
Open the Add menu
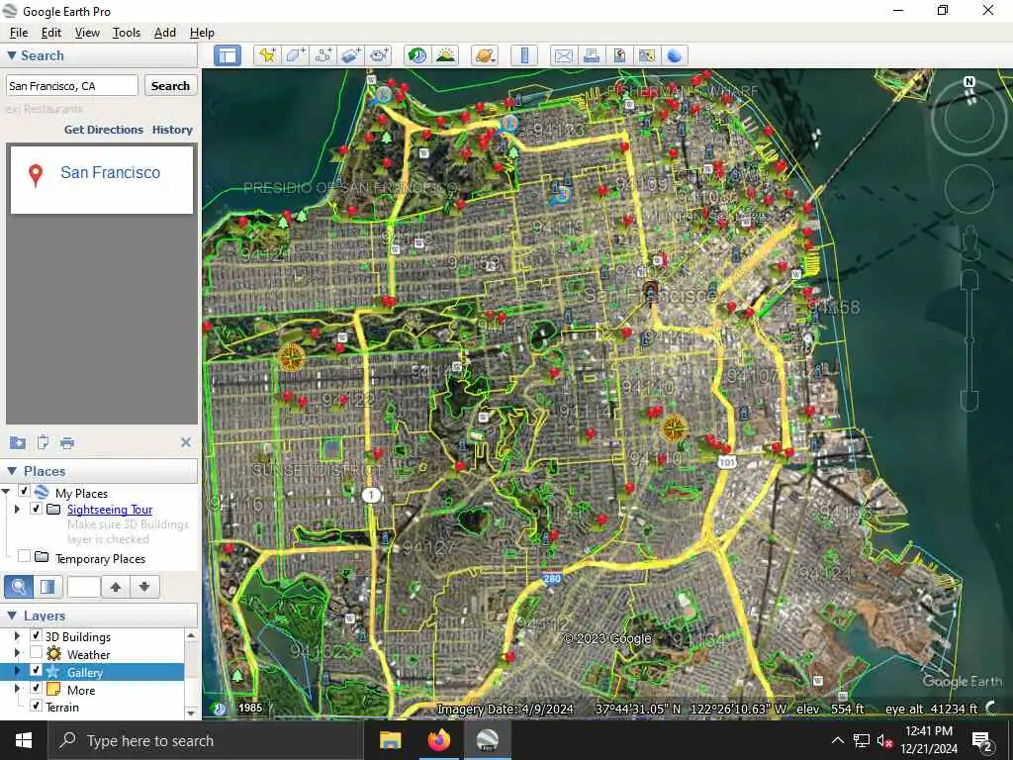click(165, 33)
